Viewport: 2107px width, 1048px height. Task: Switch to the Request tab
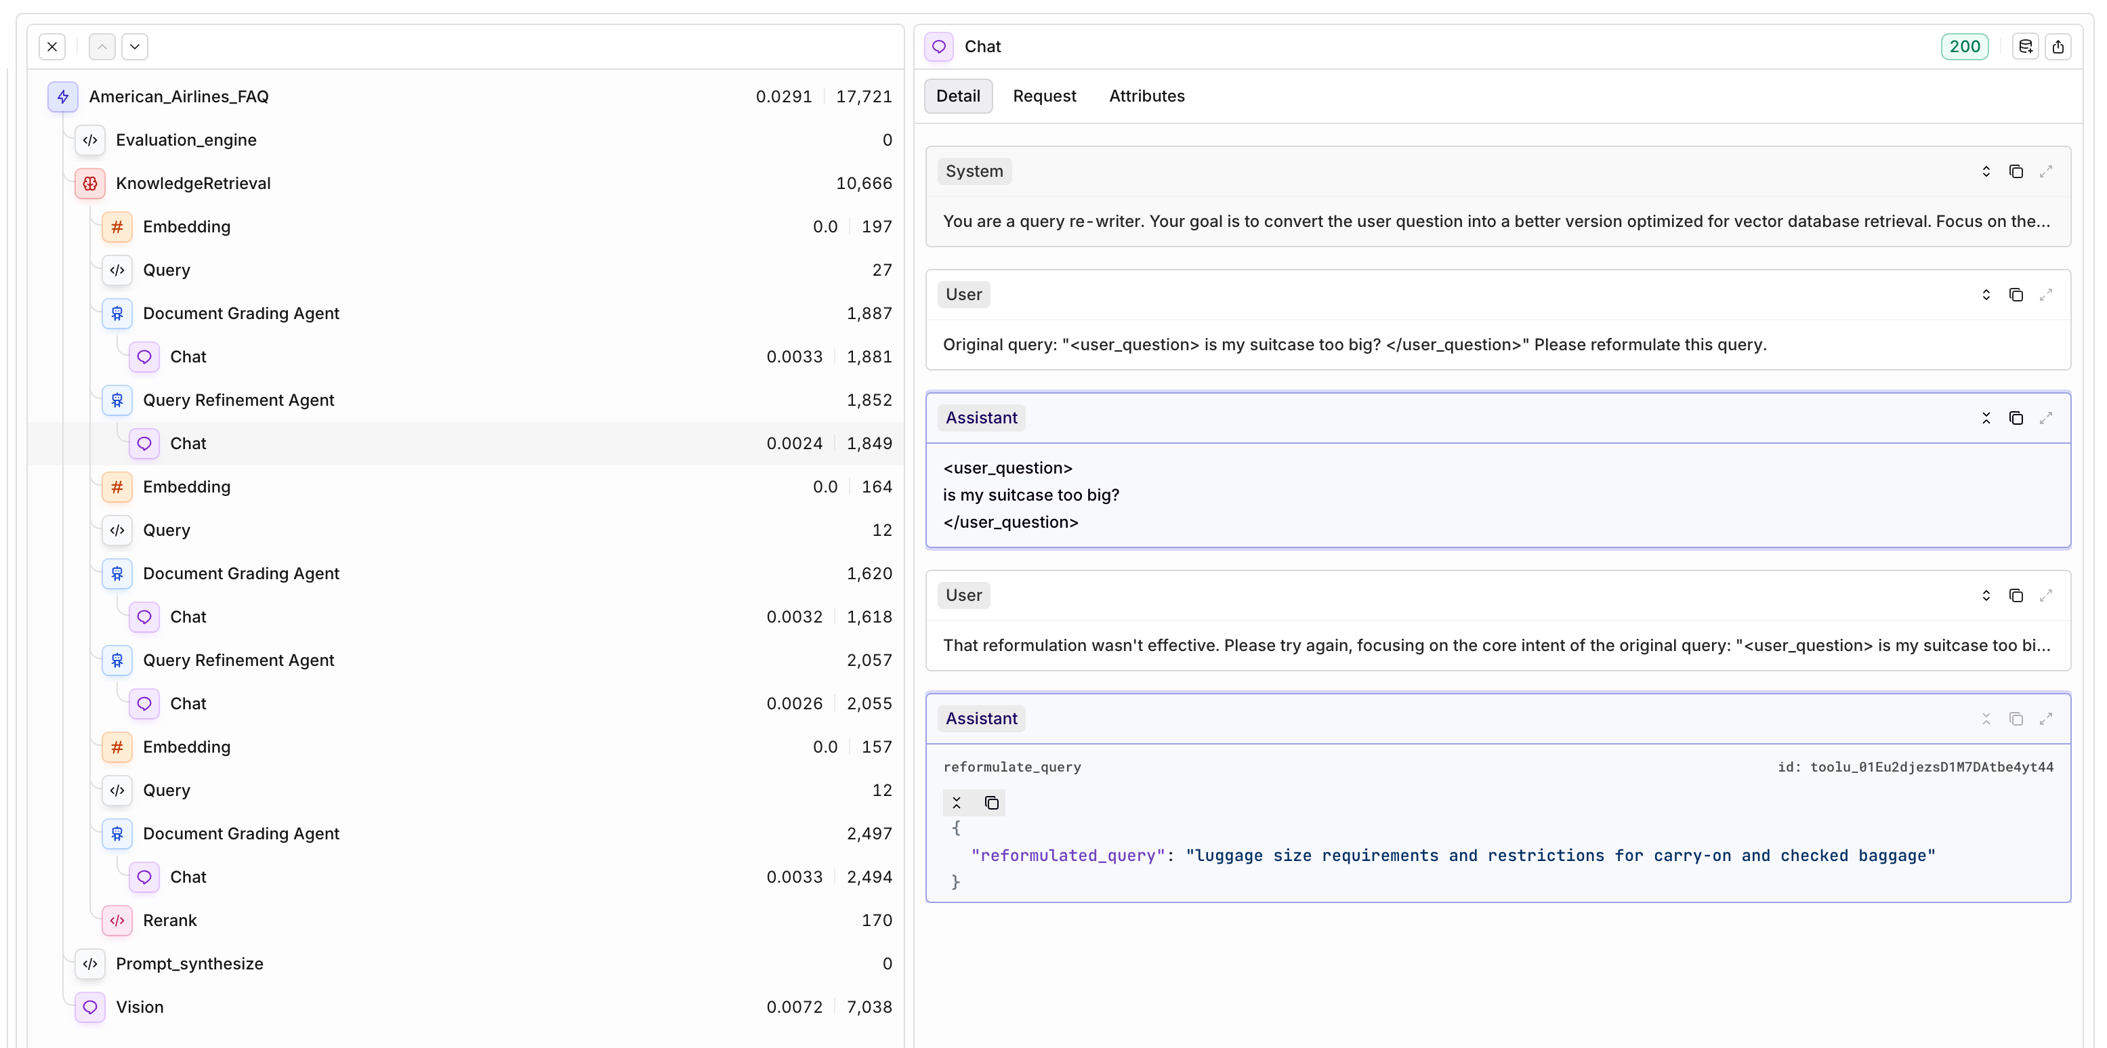[1044, 96]
